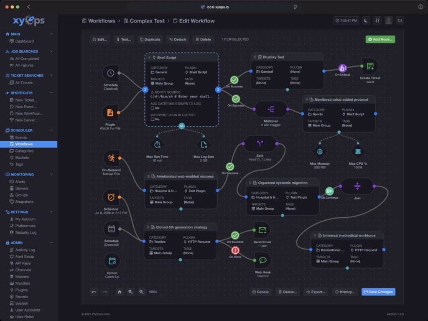This screenshot has width=428, height=321.
Task: Click the browser address bar
Action: pos(214,7)
